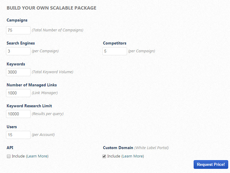Click the Number of Managed Links label

click(32, 85)
